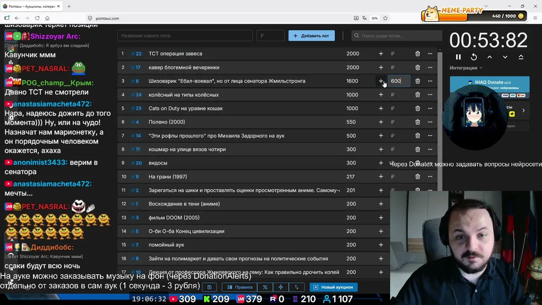Open a new browser tab
Image resolution: width=542 pixels, height=305 pixels.
69,6
